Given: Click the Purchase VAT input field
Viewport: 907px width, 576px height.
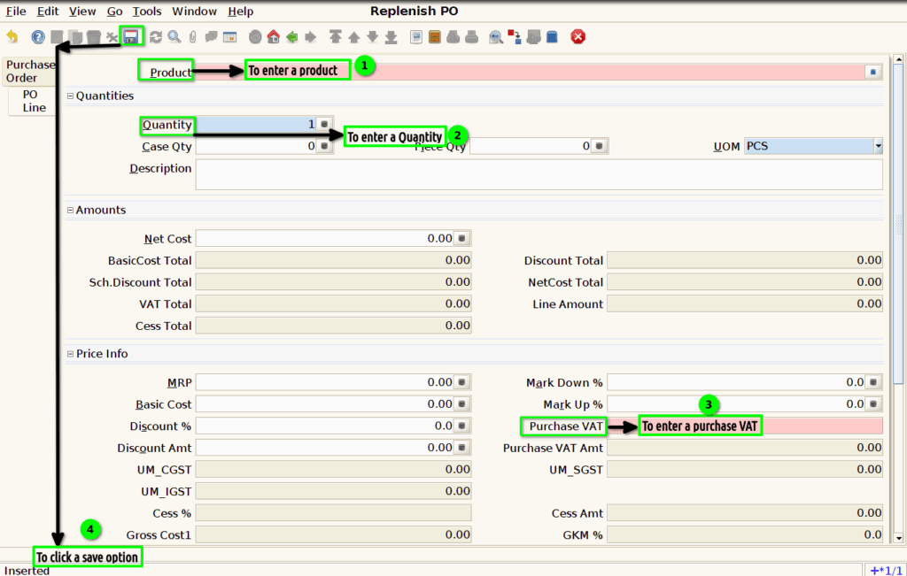Looking at the screenshot, I should coord(745,426).
